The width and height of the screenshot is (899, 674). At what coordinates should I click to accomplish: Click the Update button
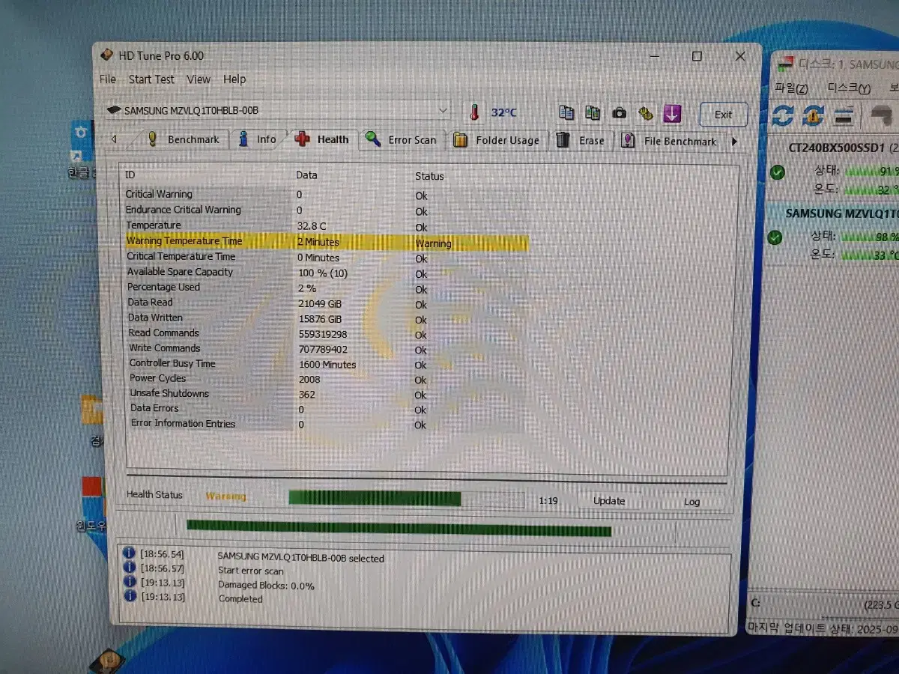tap(609, 501)
